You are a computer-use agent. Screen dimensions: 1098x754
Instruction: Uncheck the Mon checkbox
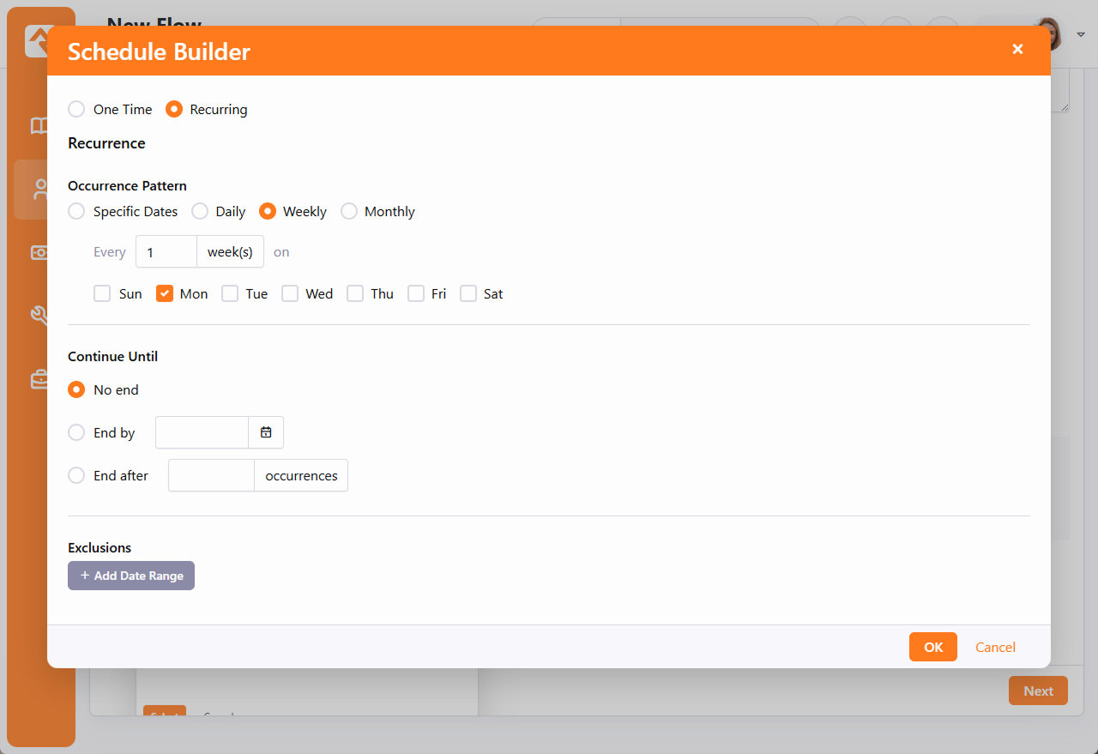coord(165,293)
